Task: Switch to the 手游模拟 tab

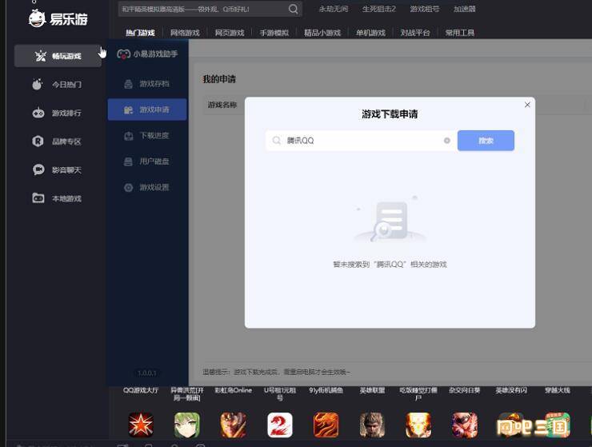Action: tap(274, 33)
